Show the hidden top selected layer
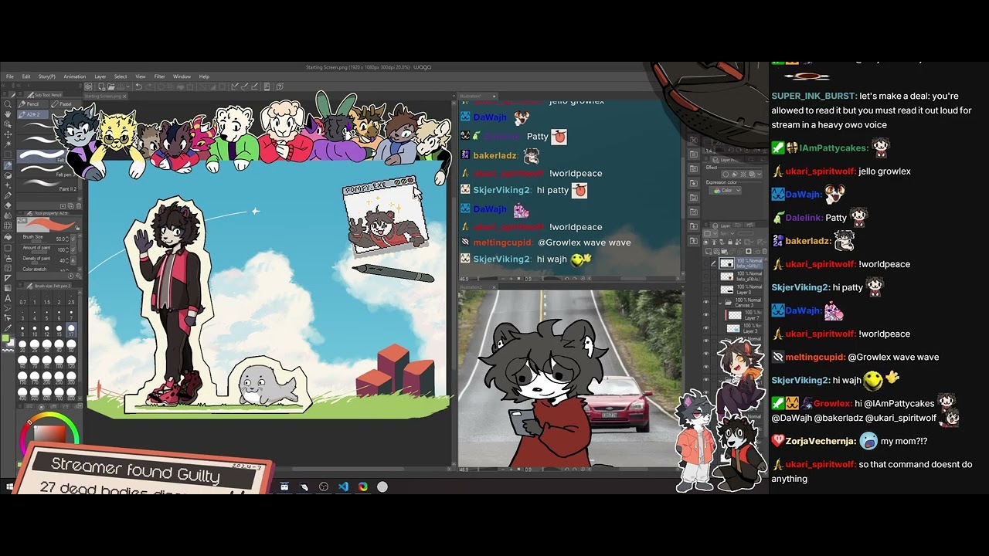This screenshot has width=989, height=556. pos(706,263)
